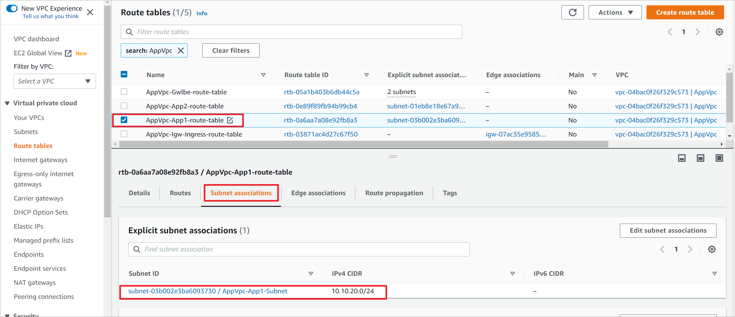The width and height of the screenshot is (735, 317).
Task: Sort by Route table ID column arrow
Action: 367,75
